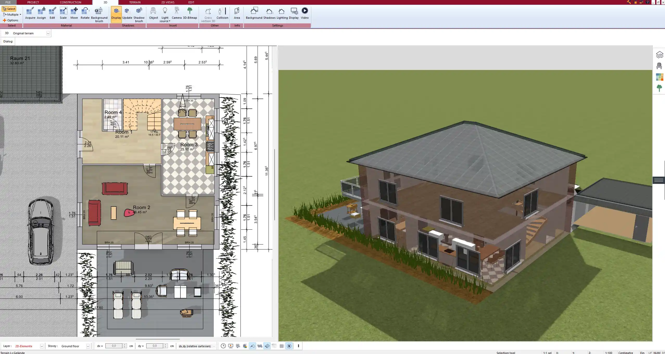This screenshot has height=354, width=665.
Task: Insert a Camera
Action: tap(176, 14)
